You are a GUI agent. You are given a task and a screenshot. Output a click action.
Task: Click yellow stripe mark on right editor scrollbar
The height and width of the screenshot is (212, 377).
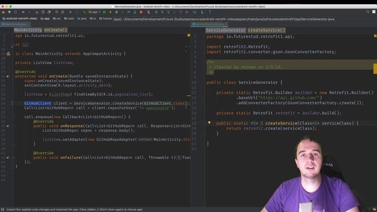375,69
